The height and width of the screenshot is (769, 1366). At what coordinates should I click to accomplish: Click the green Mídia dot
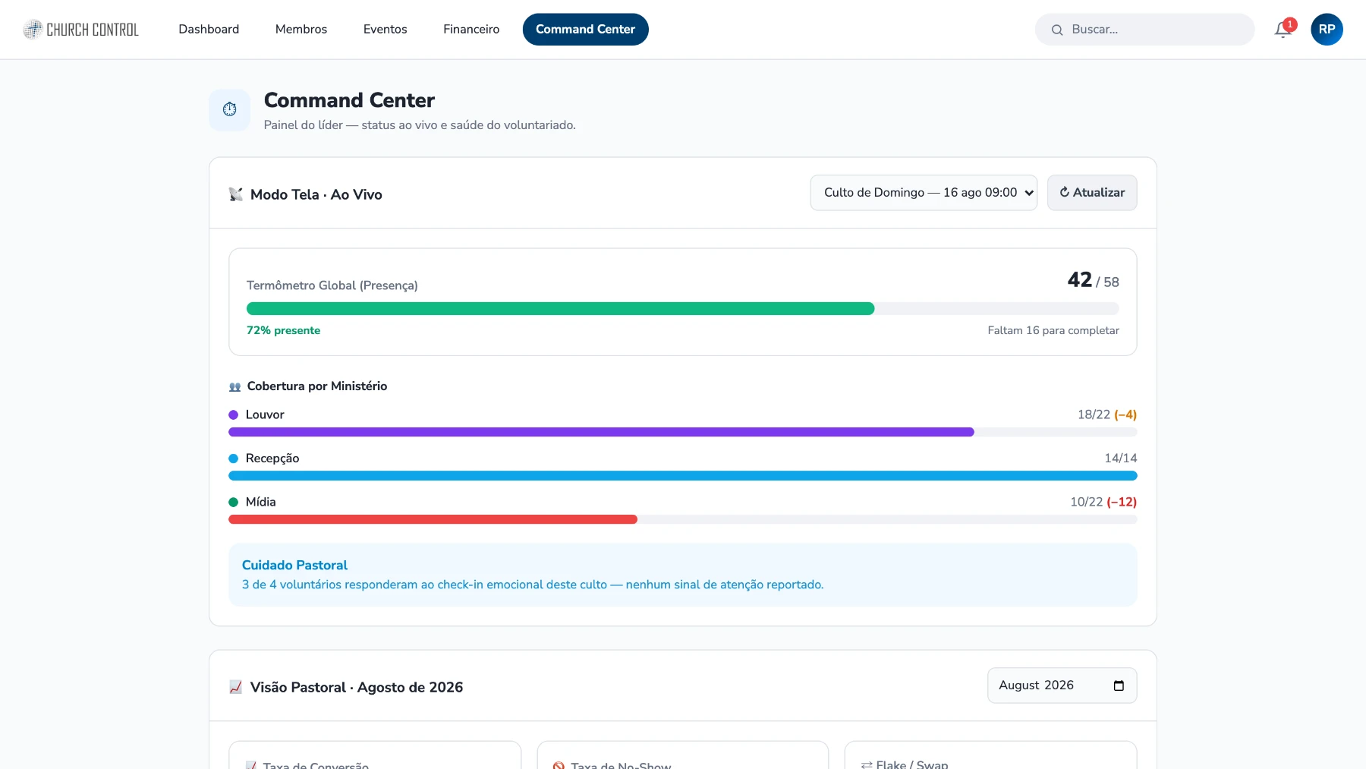coord(234,502)
